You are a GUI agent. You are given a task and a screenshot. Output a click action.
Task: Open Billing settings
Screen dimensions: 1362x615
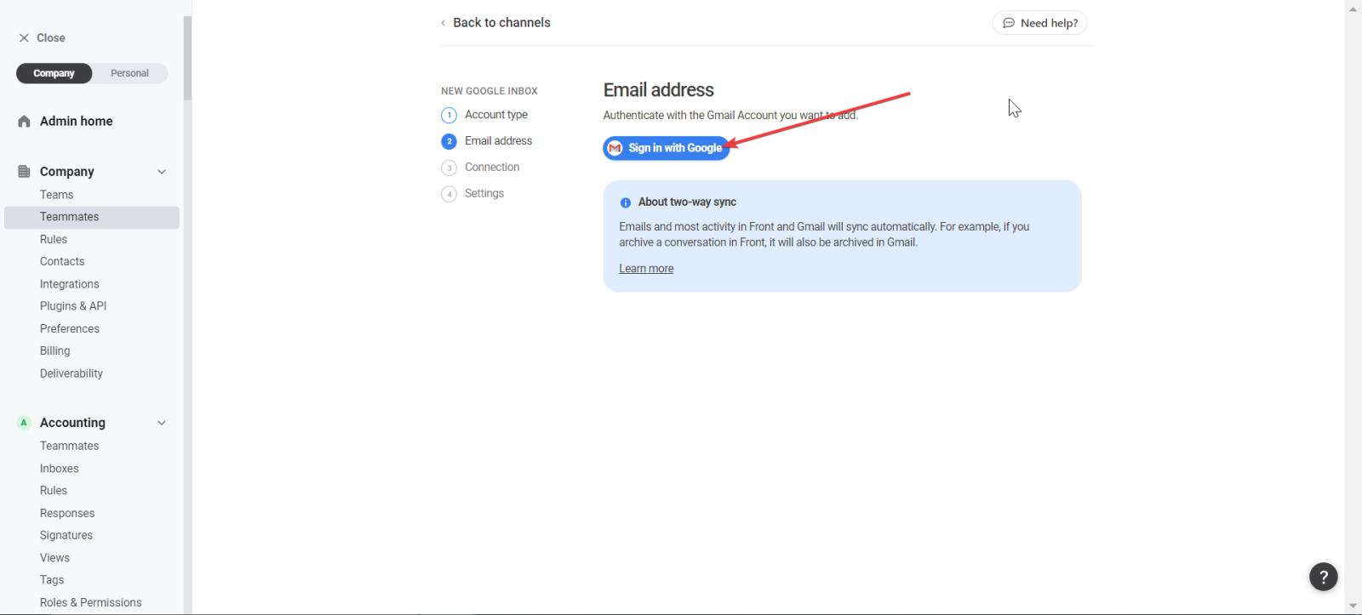(x=55, y=351)
